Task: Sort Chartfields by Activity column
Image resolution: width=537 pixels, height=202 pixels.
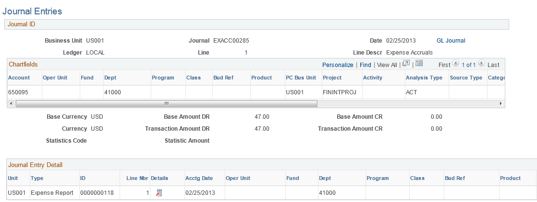Action: [x=373, y=78]
